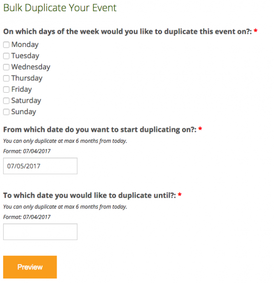Check the Sunday checkbox
Image resolution: width=274 pixels, height=283 pixels.
click(x=6, y=112)
